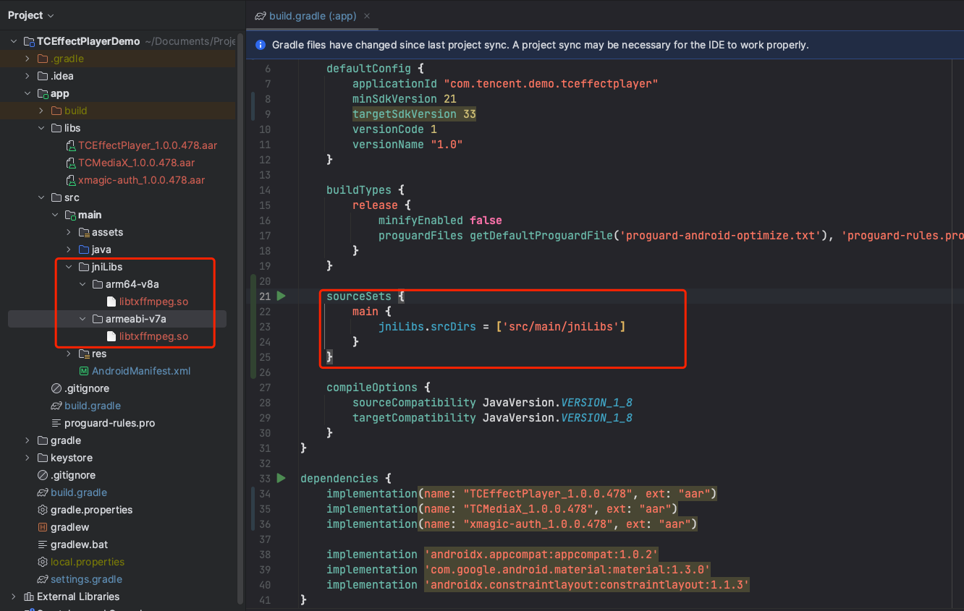Expand the assets folder

69,232
